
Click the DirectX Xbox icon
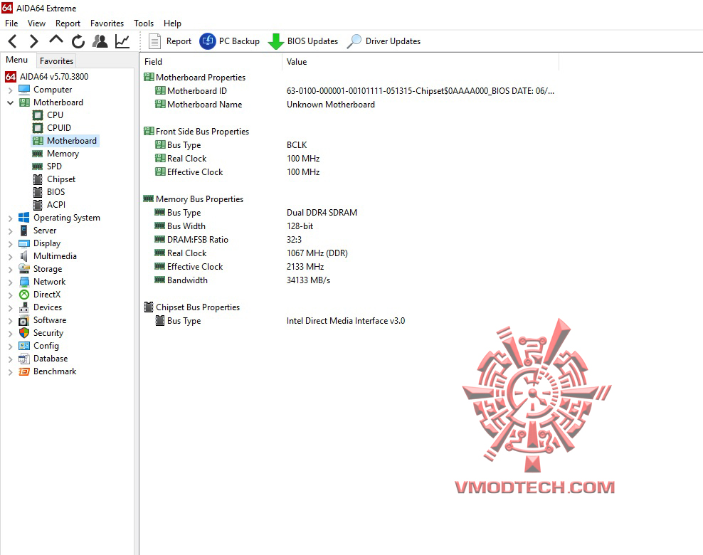pyautogui.click(x=23, y=295)
